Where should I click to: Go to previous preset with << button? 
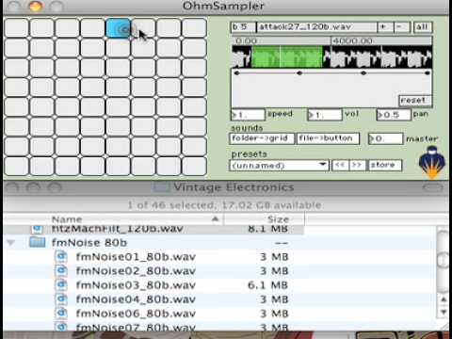click(340, 165)
